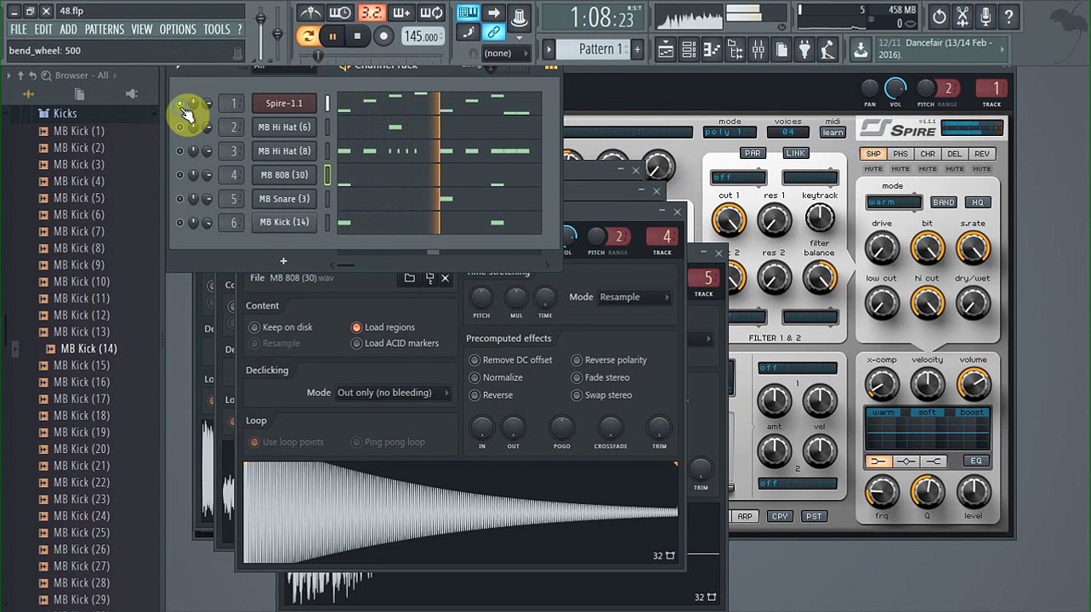Toggle the 3.2 countdown before recording
The width and height of the screenshot is (1091, 612).
(371, 13)
